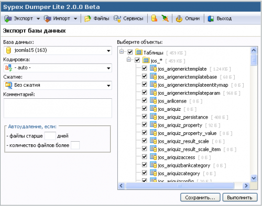Click the yellow database create icon in toolbar

pyautogui.click(x=154, y=18)
